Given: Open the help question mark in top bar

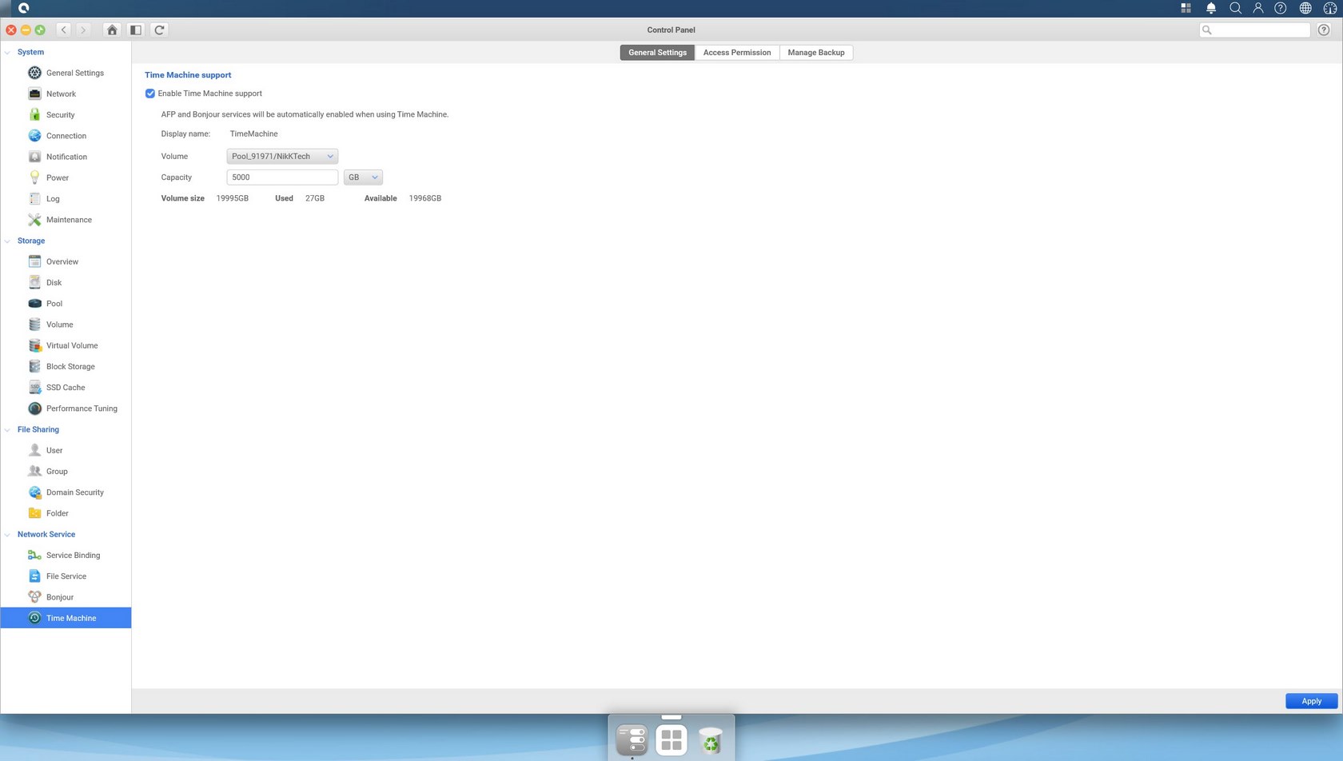Looking at the screenshot, I should pos(1281,8).
